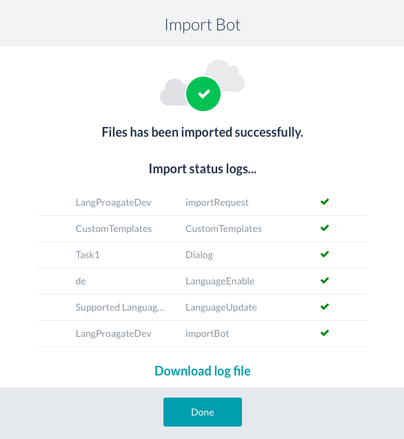Viewport: 404px width, 439px height.
Task: Click the importRequest status label
Action: pos(217,202)
